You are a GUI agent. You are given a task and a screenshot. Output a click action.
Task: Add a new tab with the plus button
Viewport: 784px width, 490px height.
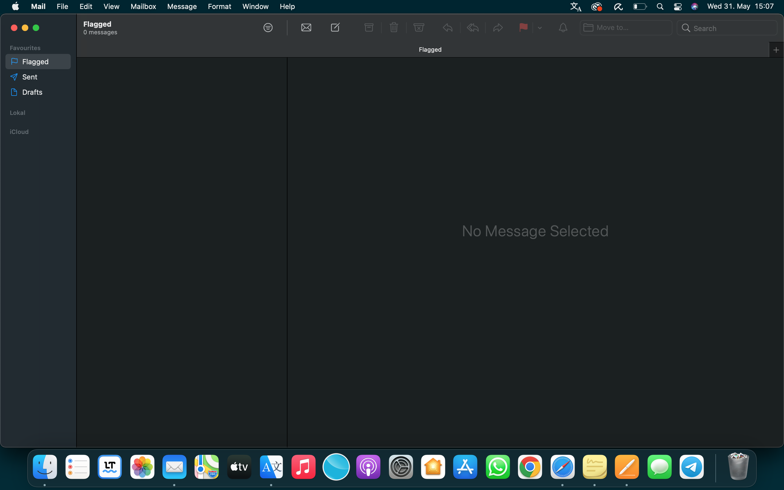[776, 50]
